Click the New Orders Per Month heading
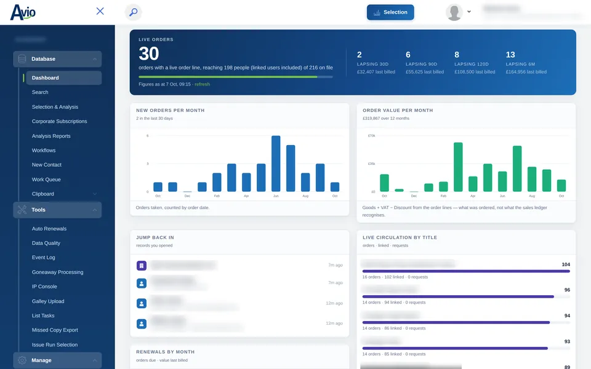 [x=170, y=111]
